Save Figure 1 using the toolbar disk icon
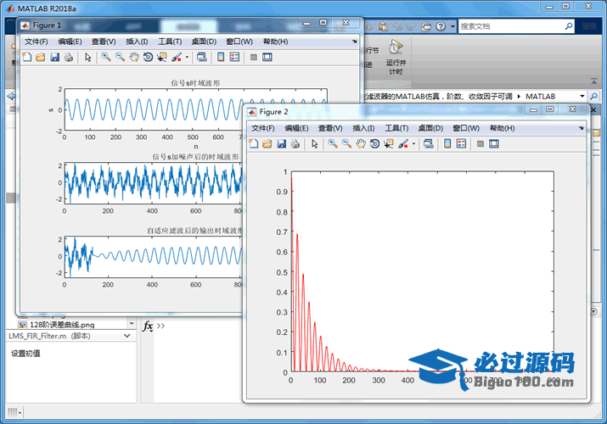The height and width of the screenshot is (424, 607). 54,57
